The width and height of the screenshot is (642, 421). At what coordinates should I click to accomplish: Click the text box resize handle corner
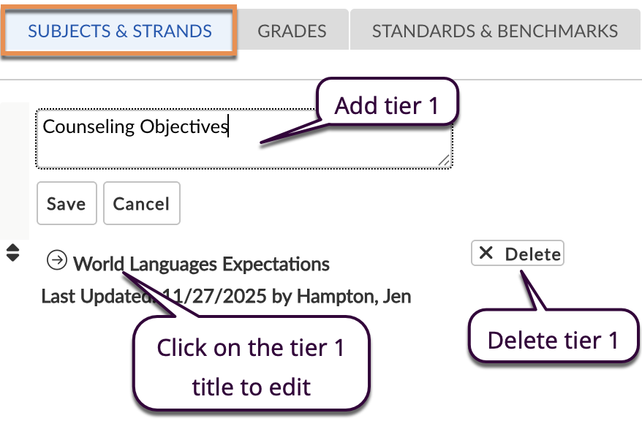tap(444, 161)
